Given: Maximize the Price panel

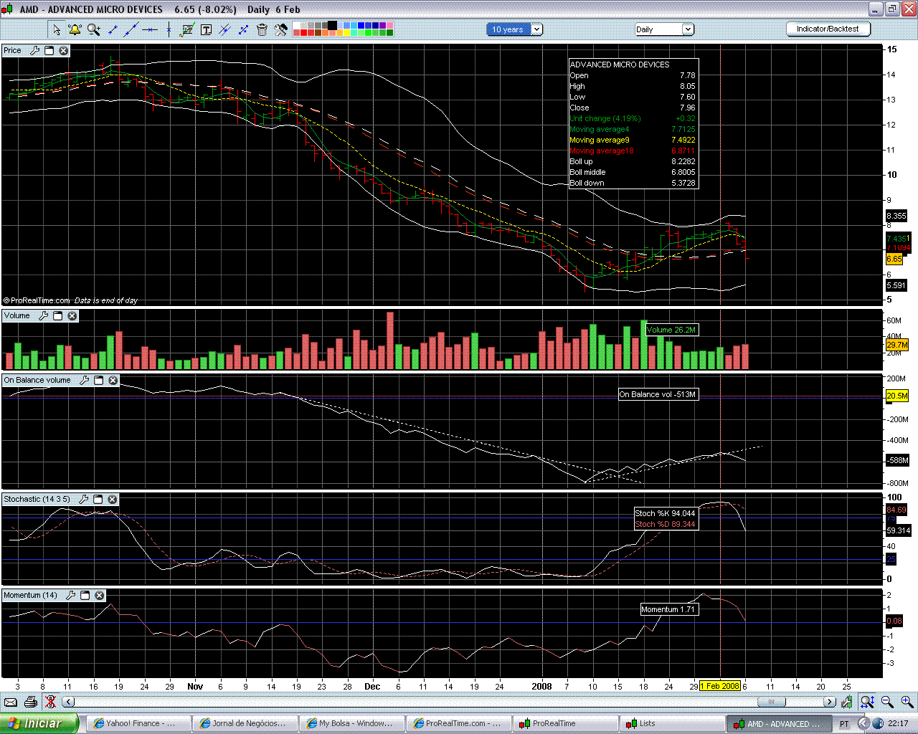Looking at the screenshot, I should point(49,50).
